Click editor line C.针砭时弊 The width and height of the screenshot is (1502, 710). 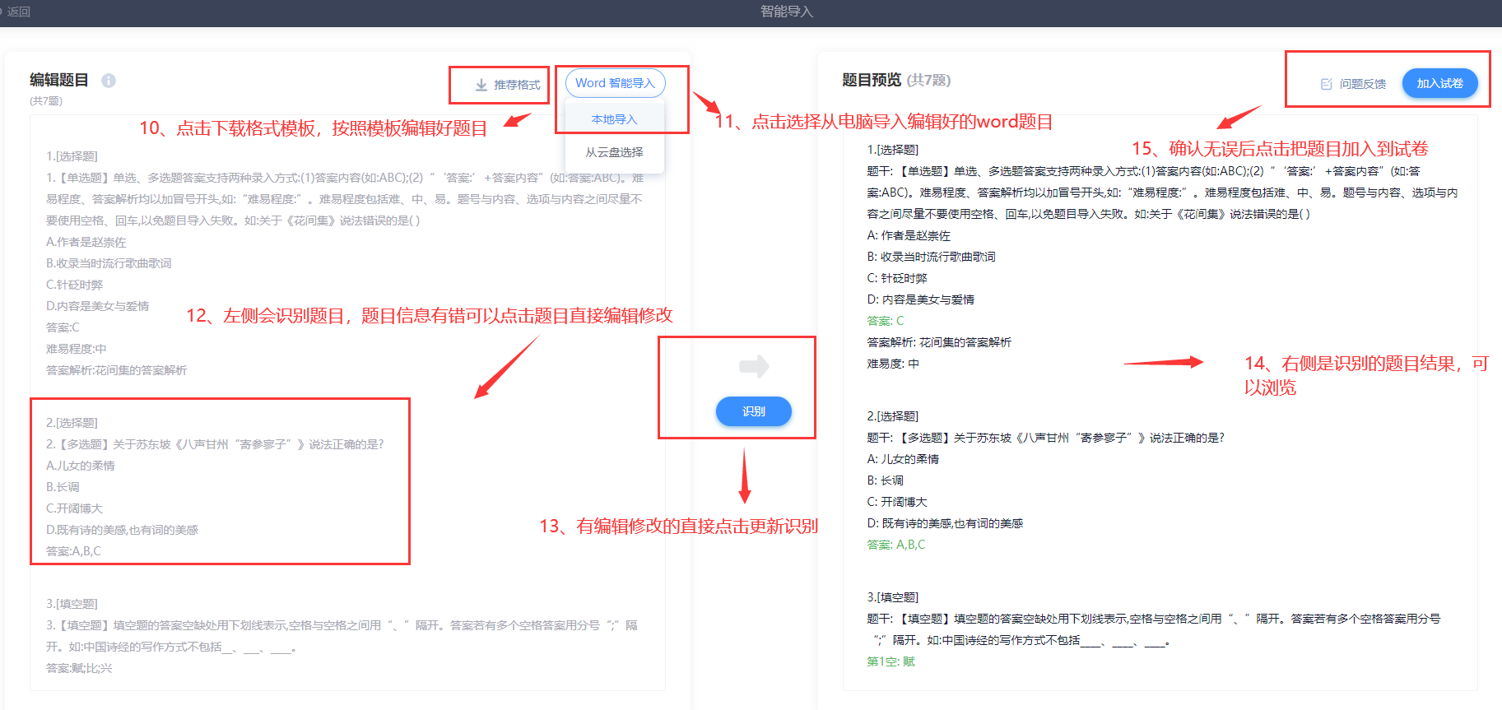[75, 285]
